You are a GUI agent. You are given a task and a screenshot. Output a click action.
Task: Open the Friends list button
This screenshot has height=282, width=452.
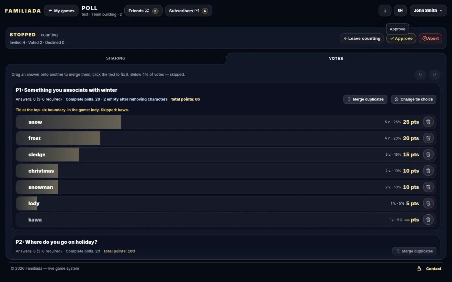(143, 11)
